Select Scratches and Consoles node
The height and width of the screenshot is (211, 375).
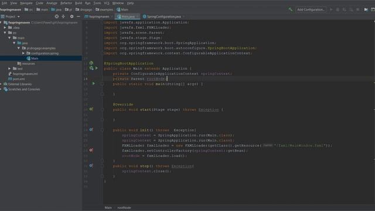click(x=22, y=89)
